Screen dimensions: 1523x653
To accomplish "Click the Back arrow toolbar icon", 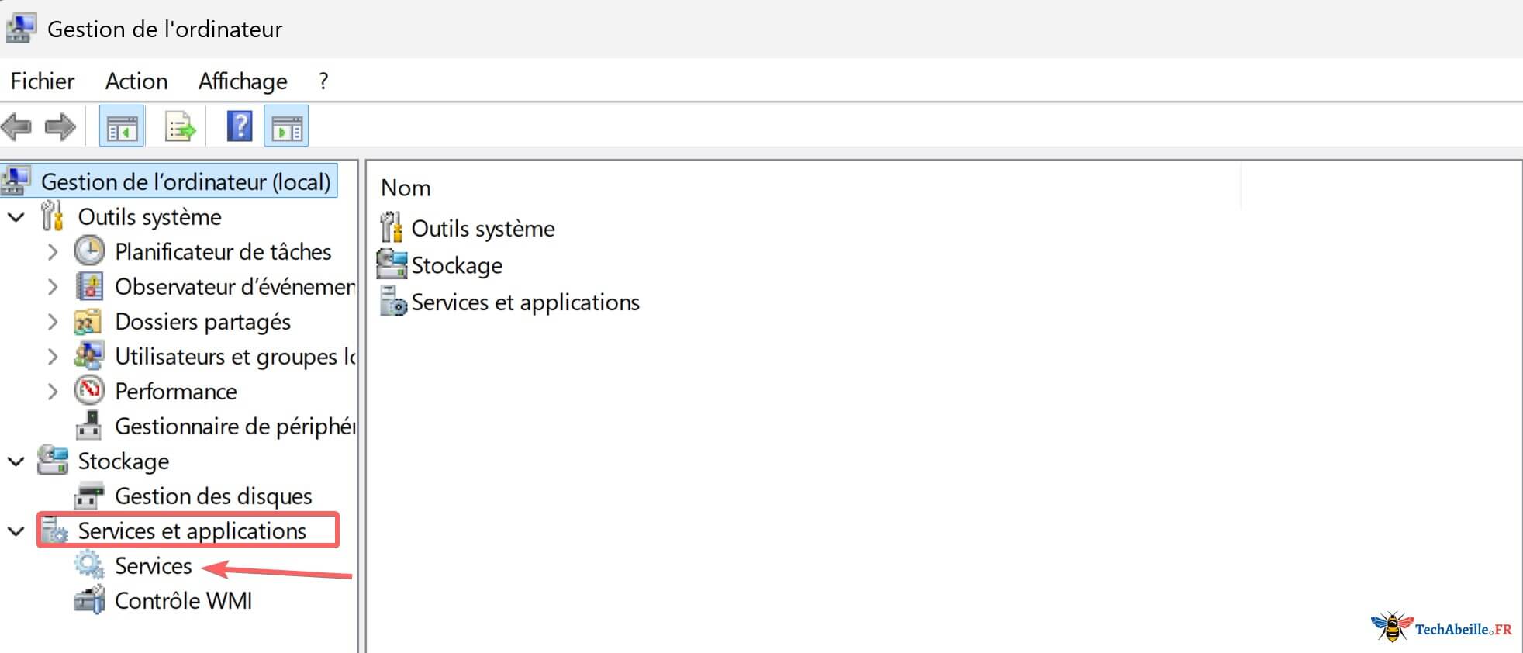I will coord(16,126).
